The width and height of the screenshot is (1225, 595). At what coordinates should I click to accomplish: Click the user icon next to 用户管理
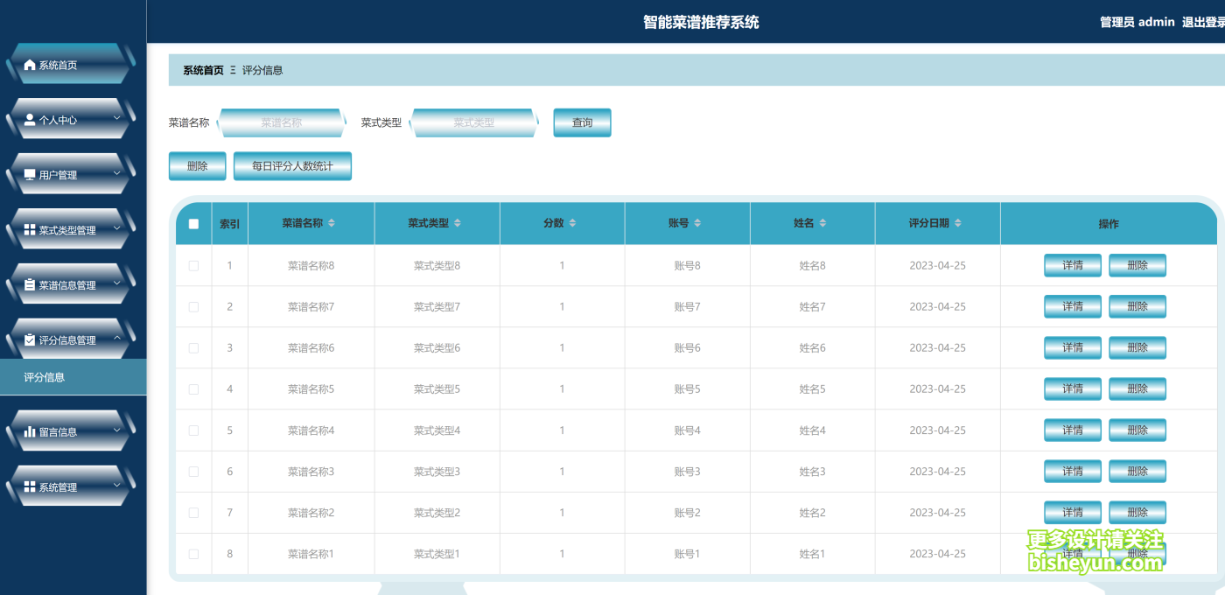[29, 176]
